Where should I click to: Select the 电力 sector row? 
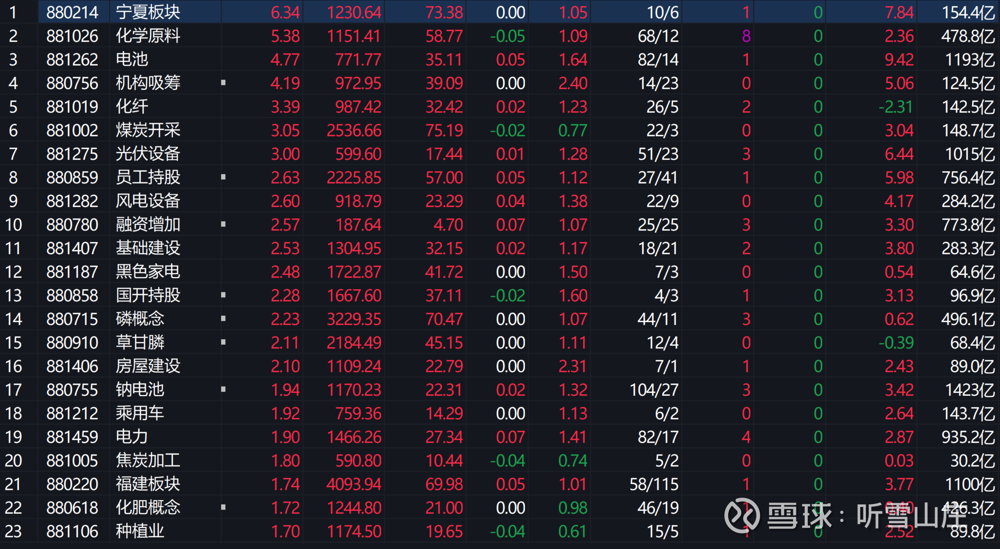tap(132, 437)
